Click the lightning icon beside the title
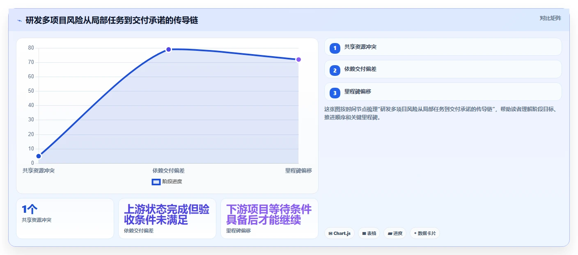The height and width of the screenshot is (255, 578). tap(19, 20)
